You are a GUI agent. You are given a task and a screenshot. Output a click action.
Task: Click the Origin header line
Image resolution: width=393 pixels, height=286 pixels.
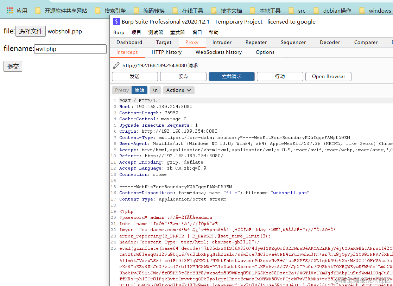(169, 131)
